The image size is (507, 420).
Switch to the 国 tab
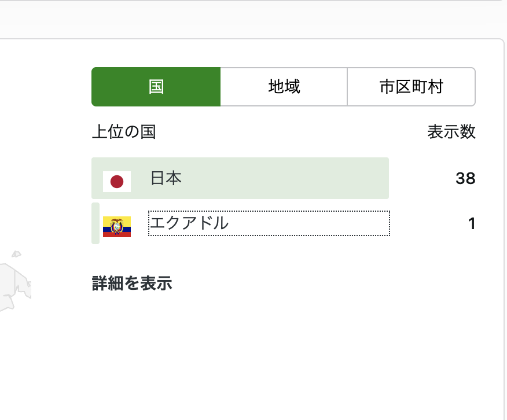(x=155, y=86)
